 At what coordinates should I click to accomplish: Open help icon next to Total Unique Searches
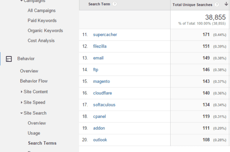(x=217, y=5)
